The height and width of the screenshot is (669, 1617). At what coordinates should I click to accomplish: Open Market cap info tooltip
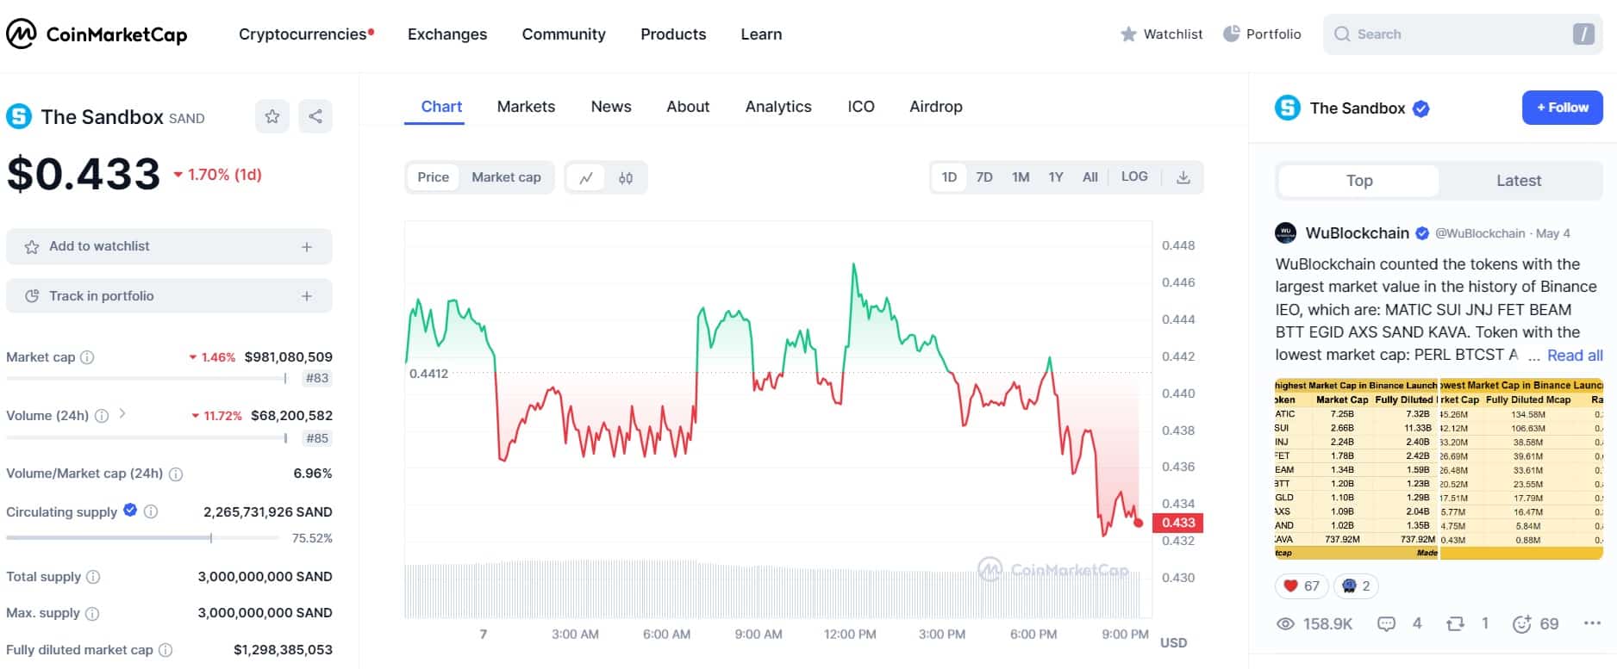coord(87,356)
